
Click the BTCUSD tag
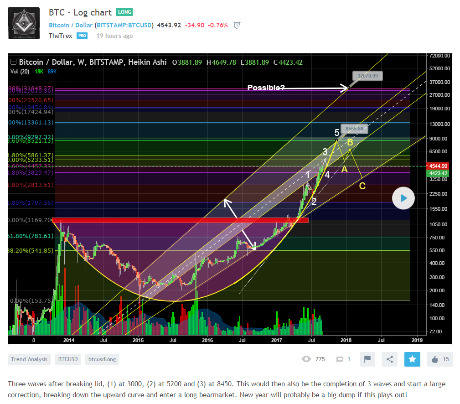(x=68, y=359)
